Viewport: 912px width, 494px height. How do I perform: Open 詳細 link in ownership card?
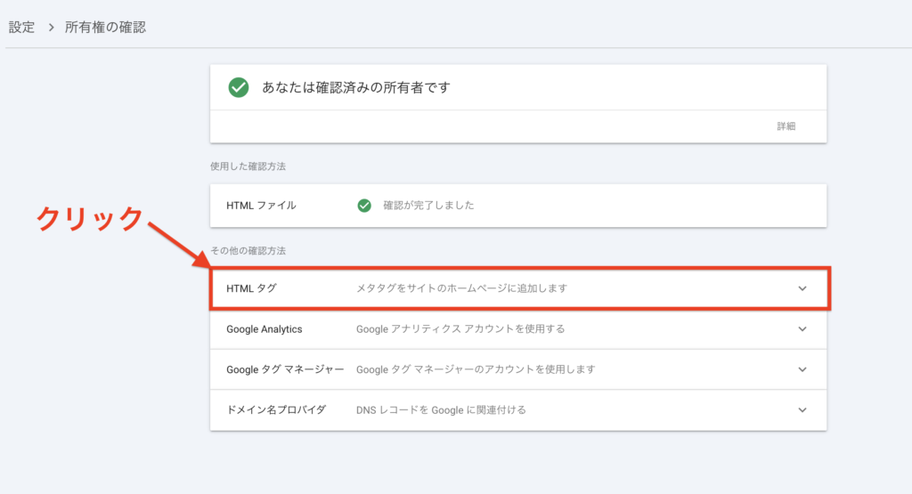tap(786, 126)
